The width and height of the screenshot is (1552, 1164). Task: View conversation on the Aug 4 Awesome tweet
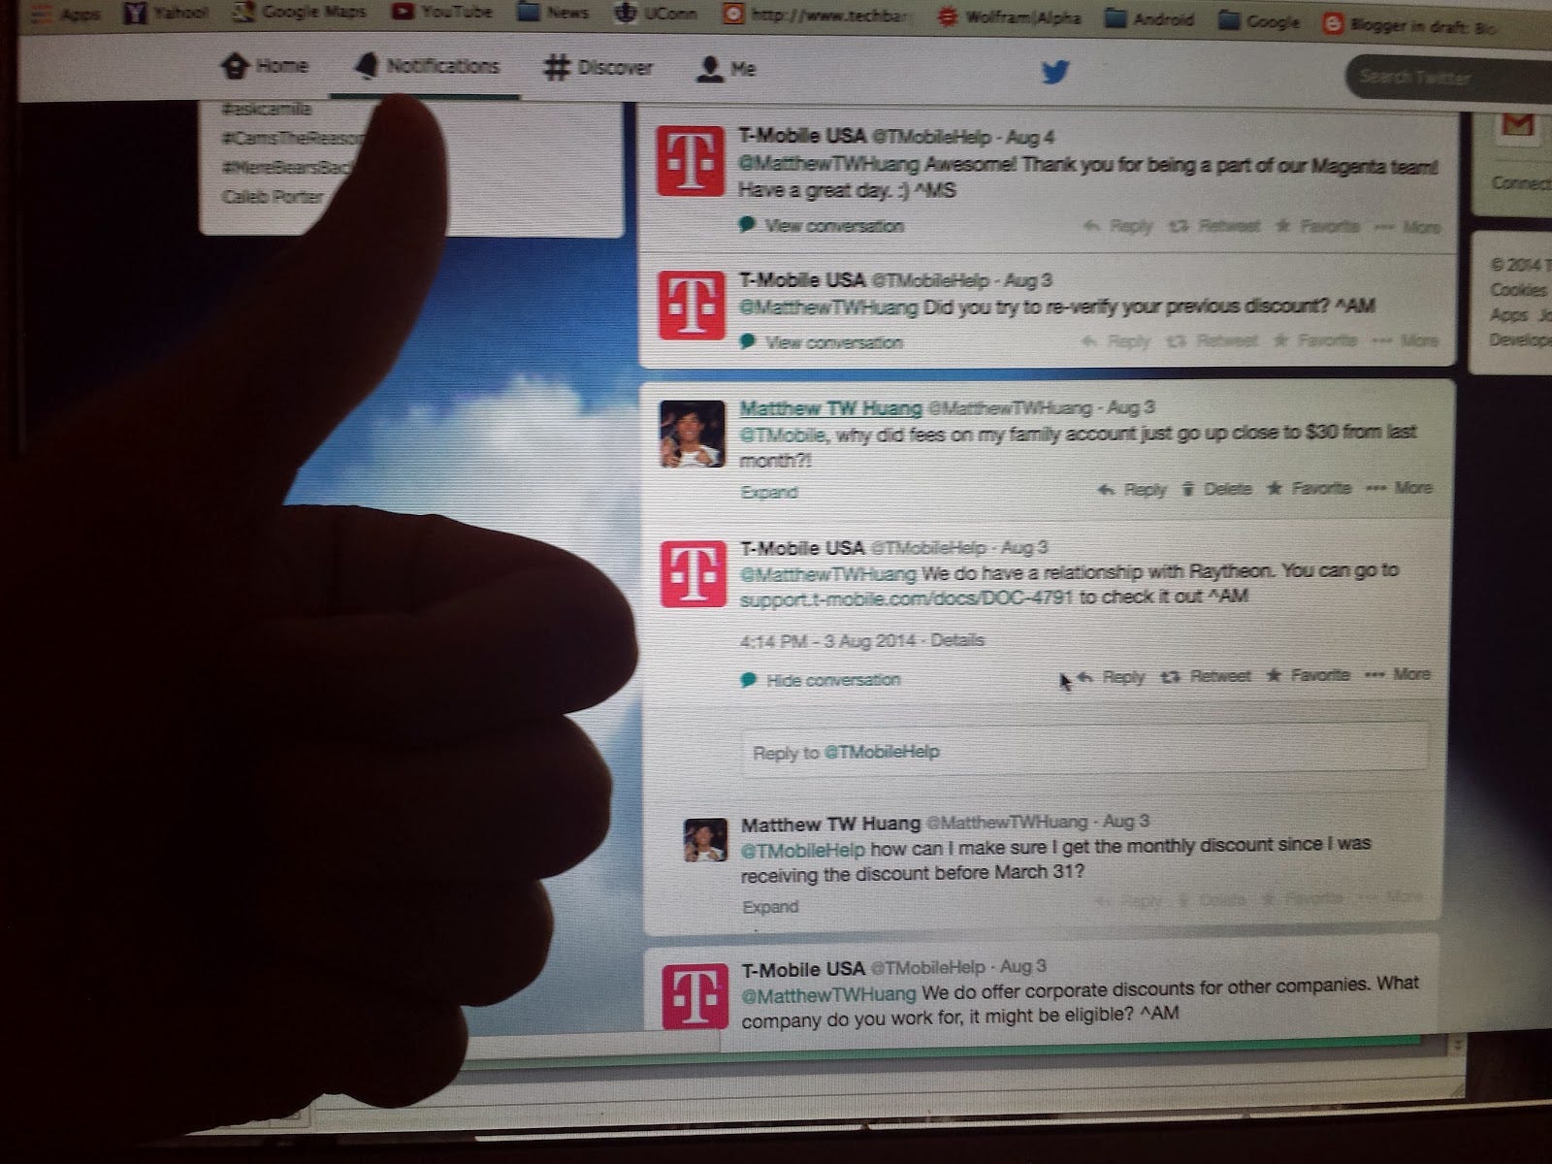tap(821, 226)
